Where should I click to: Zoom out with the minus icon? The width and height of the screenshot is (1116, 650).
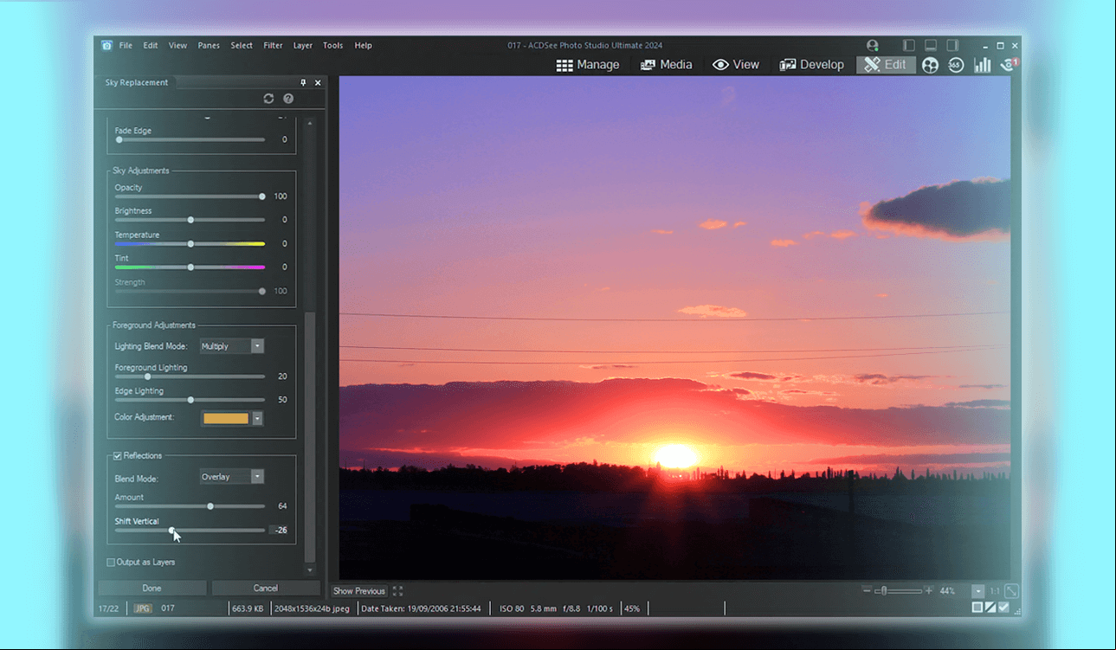(x=867, y=591)
